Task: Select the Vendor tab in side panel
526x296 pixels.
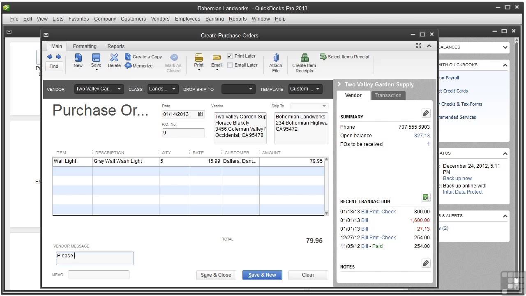Action: click(353, 95)
